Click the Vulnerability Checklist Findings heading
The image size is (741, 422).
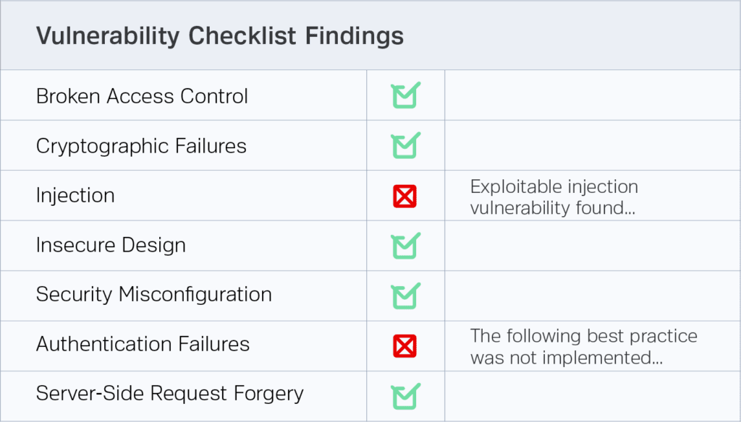click(x=220, y=36)
